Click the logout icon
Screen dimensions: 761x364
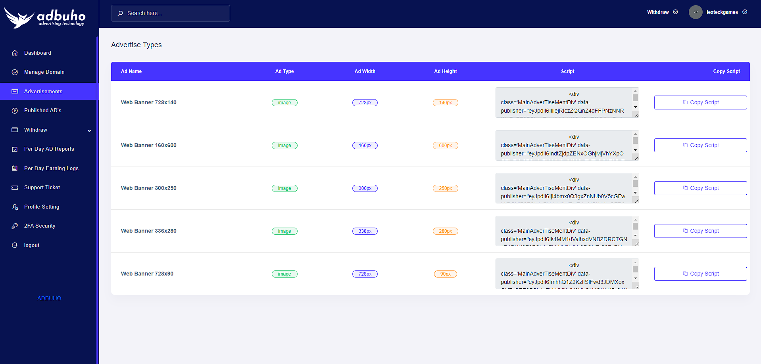[x=15, y=245]
